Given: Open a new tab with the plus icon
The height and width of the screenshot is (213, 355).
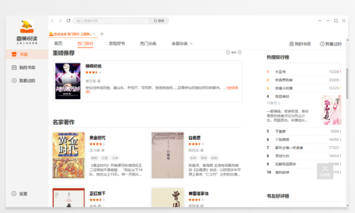Looking at the screenshot, I should pyautogui.click(x=102, y=34).
